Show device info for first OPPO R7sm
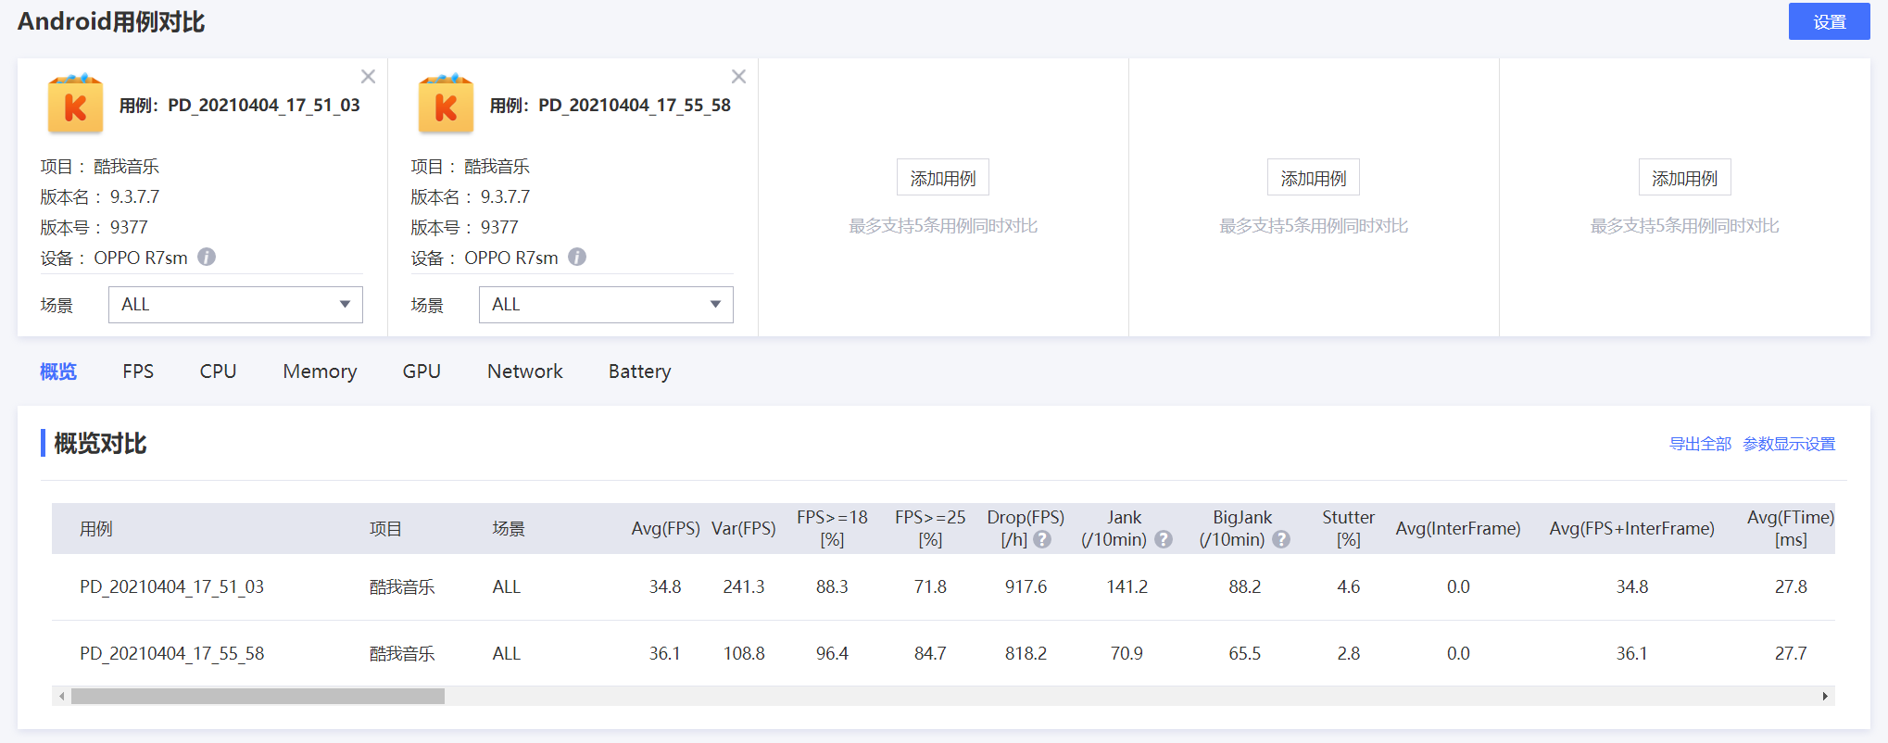Image resolution: width=1888 pixels, height=743 pixels. [x=207, y=257]
